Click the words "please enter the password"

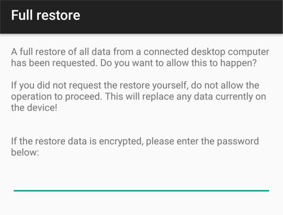[202, 142]
